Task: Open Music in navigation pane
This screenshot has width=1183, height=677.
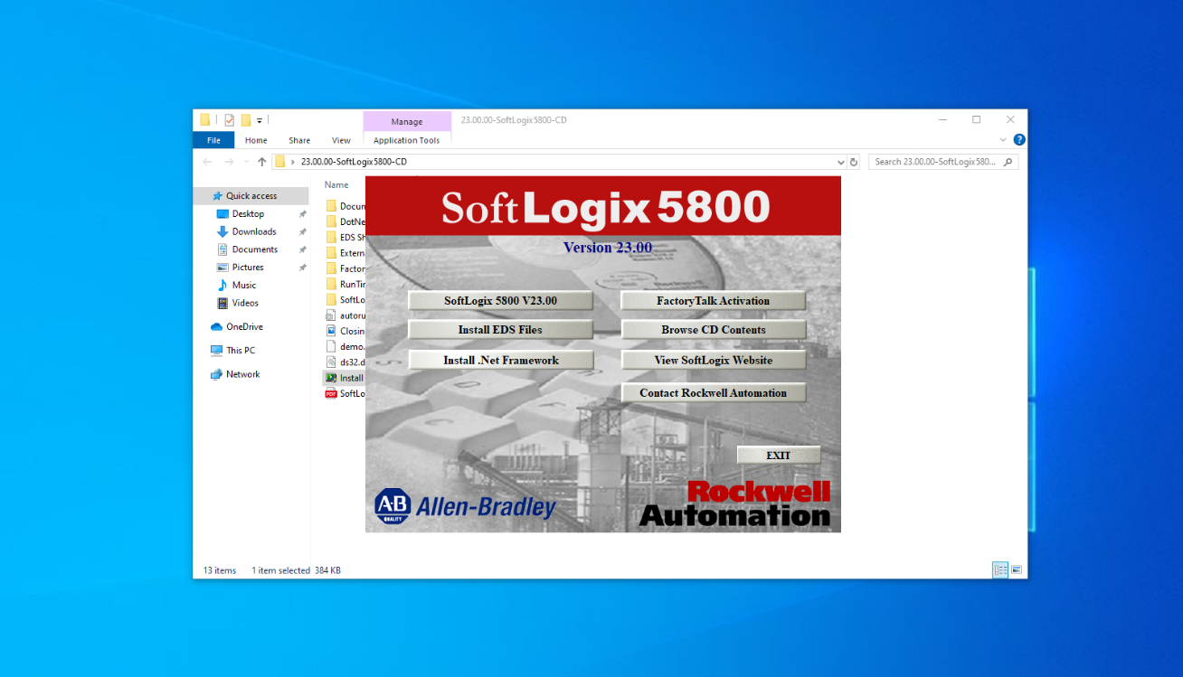Action: point(244,285)
